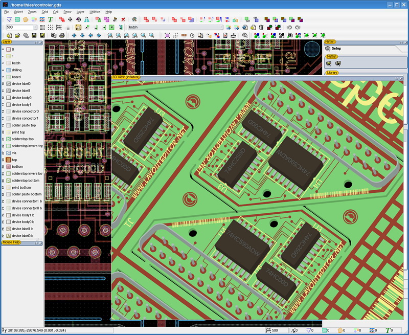Click the red X delete icon
This screenshot has height=335, width=409.
click(123, 19)
